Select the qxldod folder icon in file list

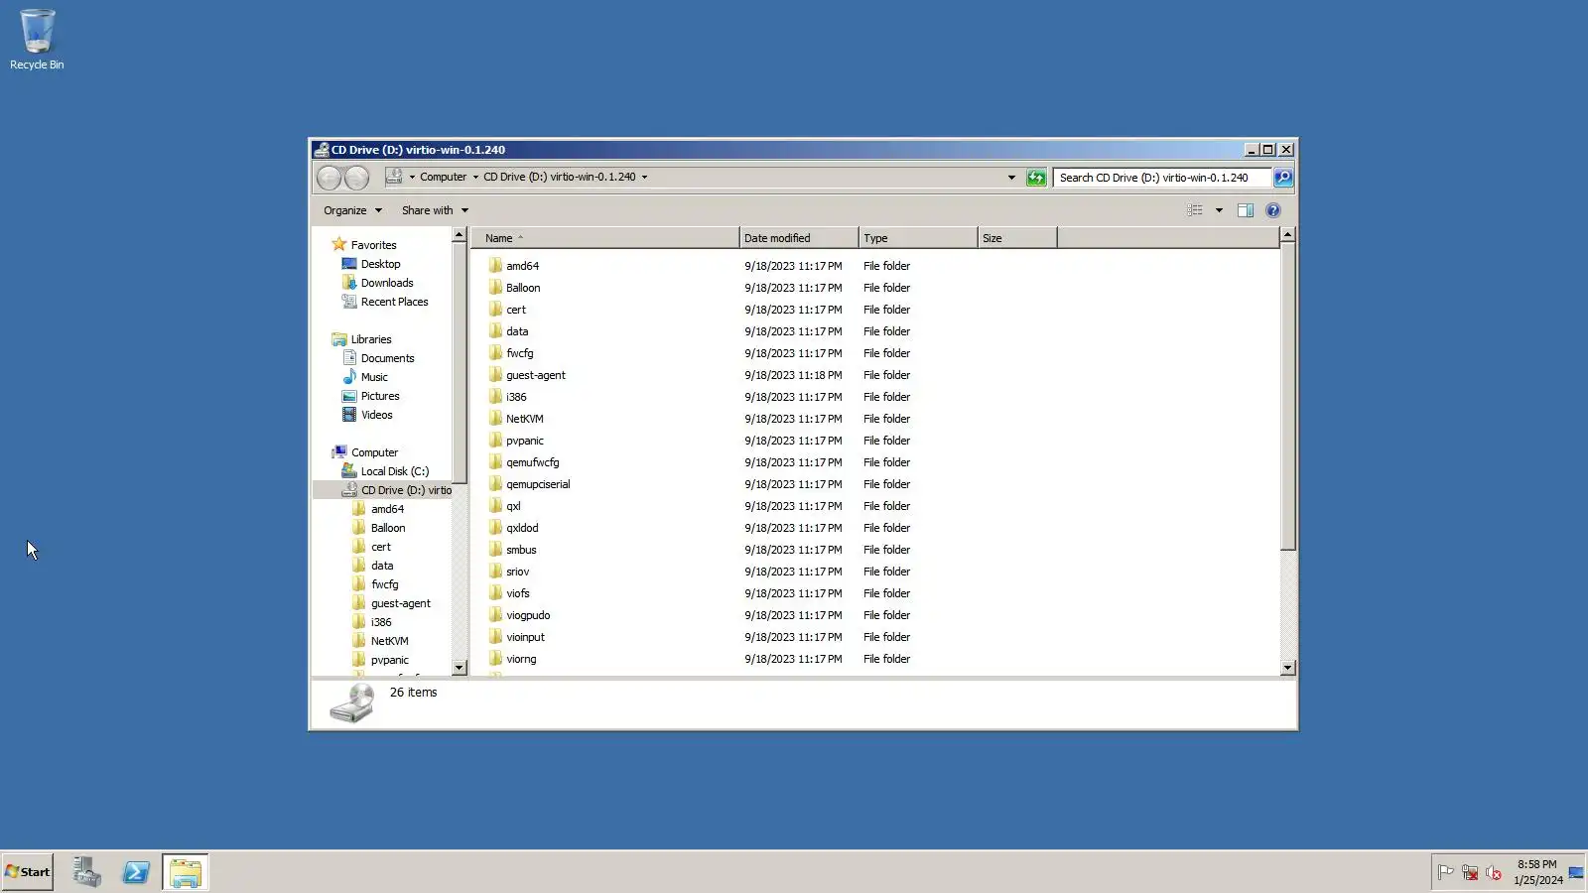[x=495, y=527]
